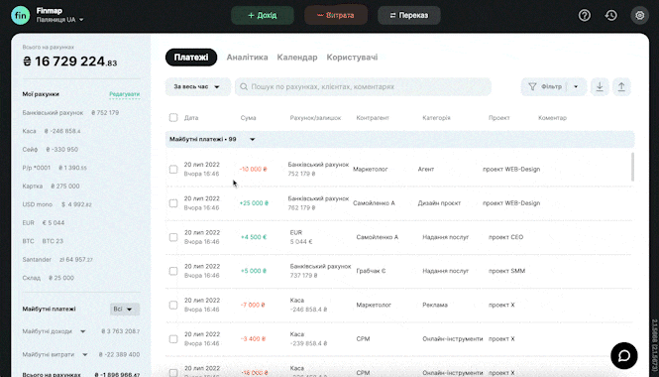Viewport: 659px width, 377px height.
Task: Click the + Дохід button
Action: [x=263, y=16]
